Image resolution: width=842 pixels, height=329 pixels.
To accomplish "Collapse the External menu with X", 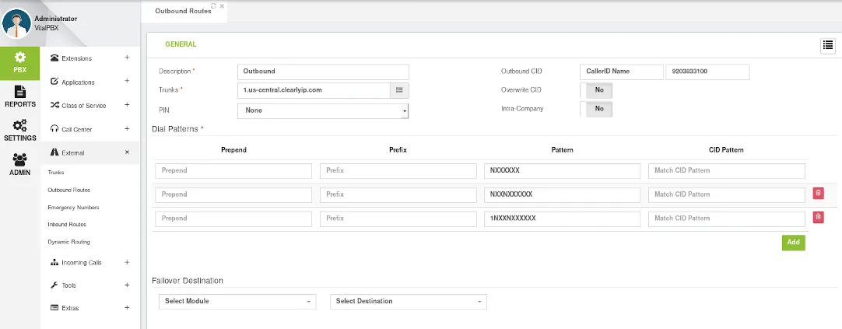I will tap(127, 152).
